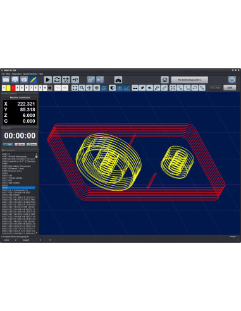The width and height of the screenshot is (241, 311).
Task: Select tool number 1 button
Action: pyautogui.click(x=4, y=88)
